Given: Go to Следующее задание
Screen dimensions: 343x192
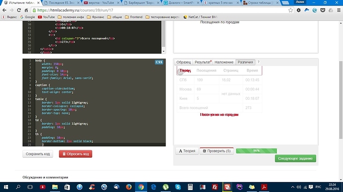Looking at the screenshot, I should 295,158.
